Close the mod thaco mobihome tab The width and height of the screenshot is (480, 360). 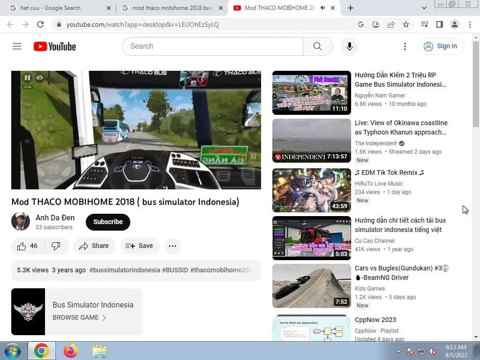point(220,8)
